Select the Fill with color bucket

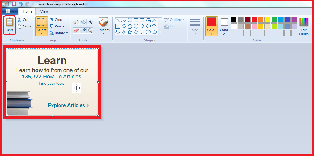[83, 22]
